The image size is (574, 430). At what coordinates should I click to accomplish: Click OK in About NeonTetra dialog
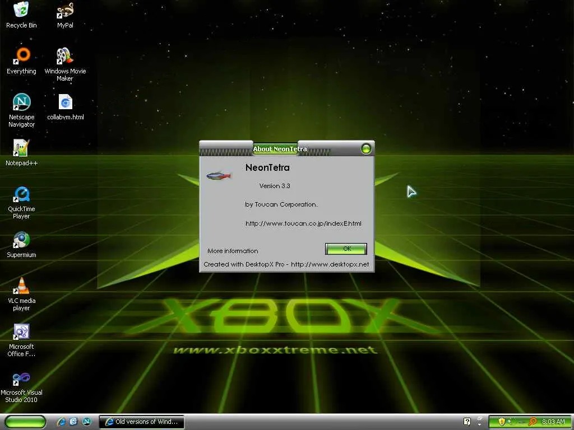346,249
